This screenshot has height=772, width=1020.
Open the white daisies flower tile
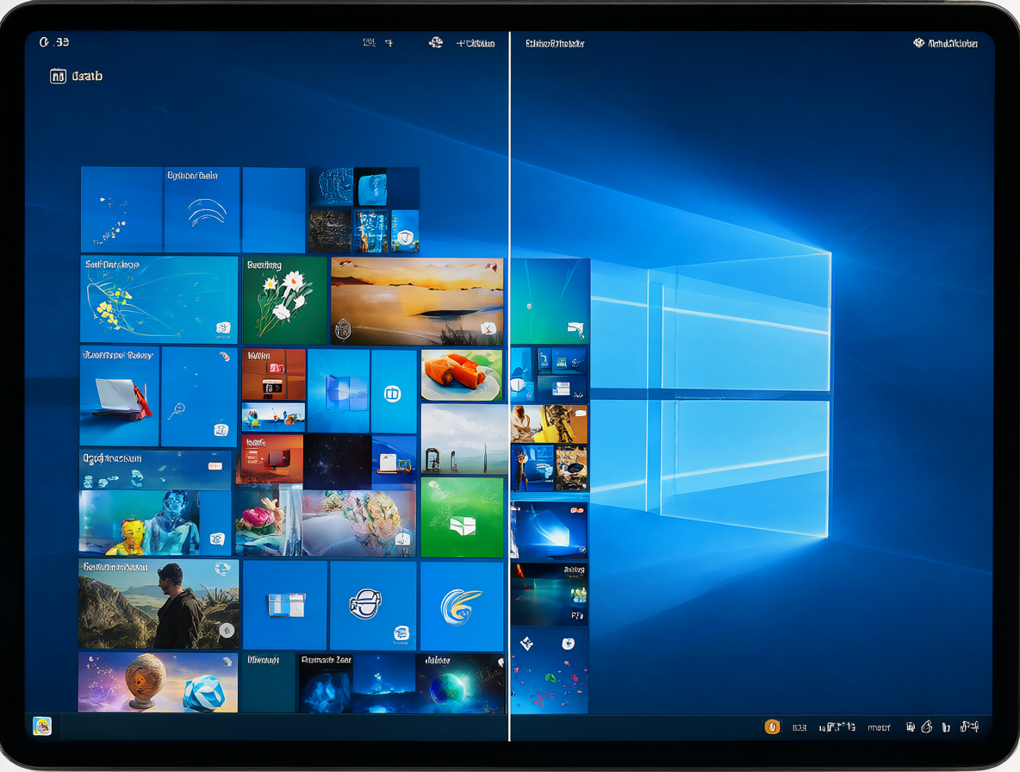click(x=284, y=300)
